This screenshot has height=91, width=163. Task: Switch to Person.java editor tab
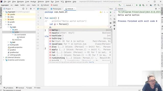click(x=57, y=9)
